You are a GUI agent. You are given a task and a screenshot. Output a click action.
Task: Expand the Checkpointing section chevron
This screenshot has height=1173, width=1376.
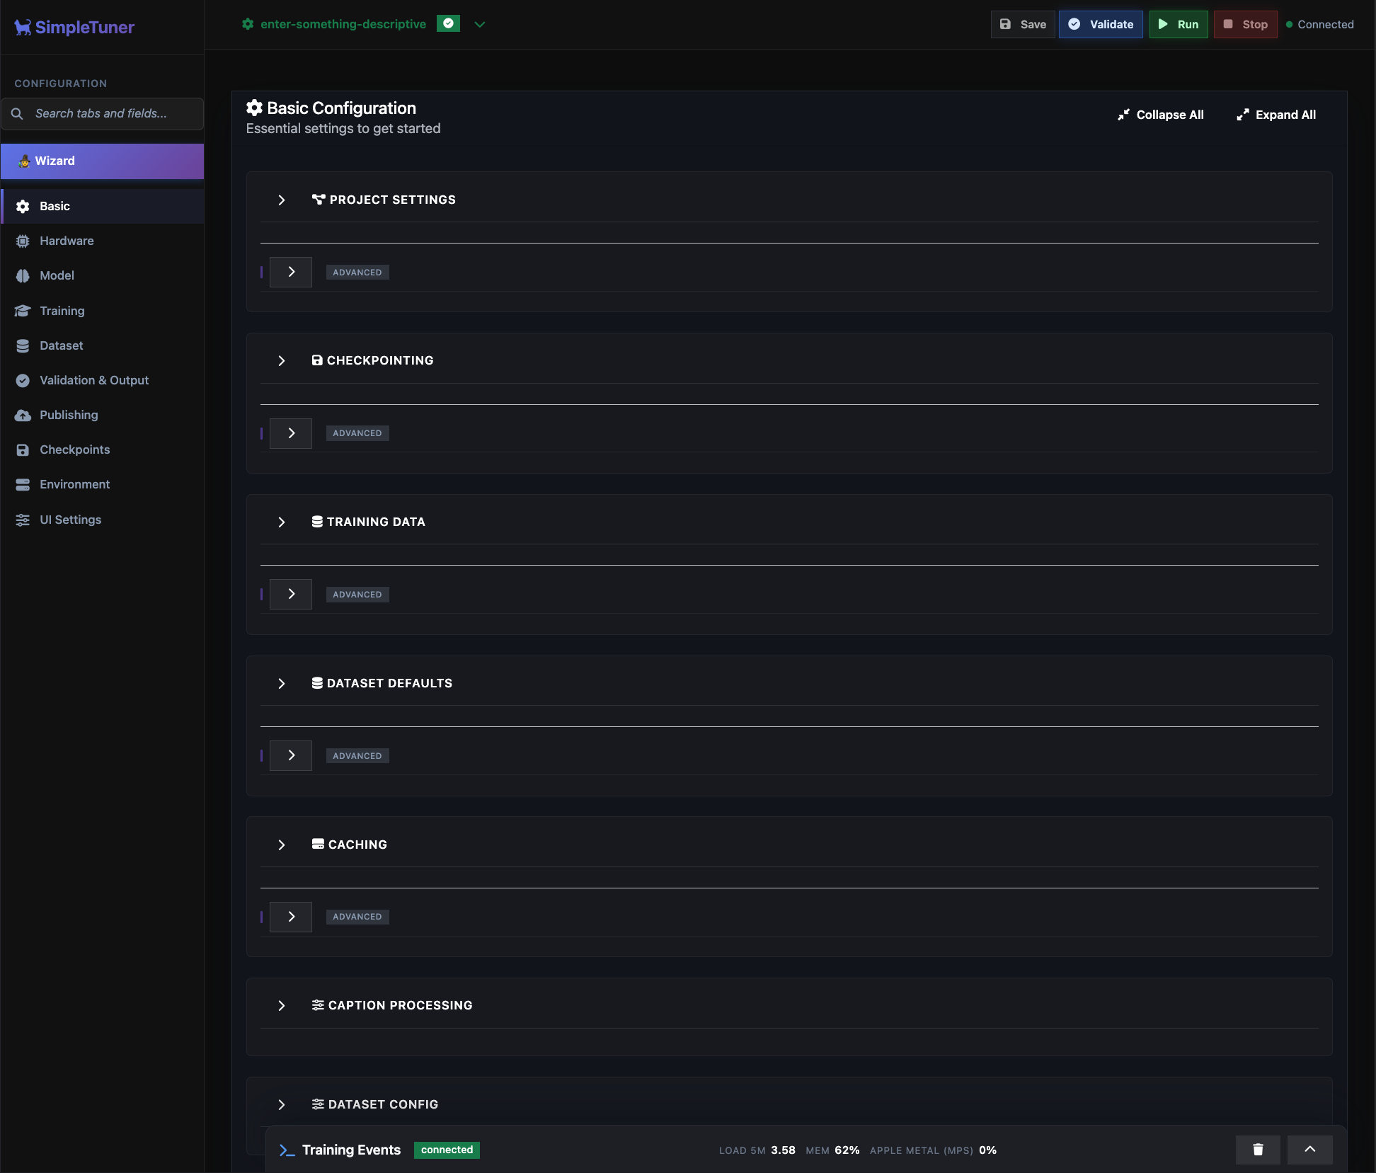pos(282,361)
